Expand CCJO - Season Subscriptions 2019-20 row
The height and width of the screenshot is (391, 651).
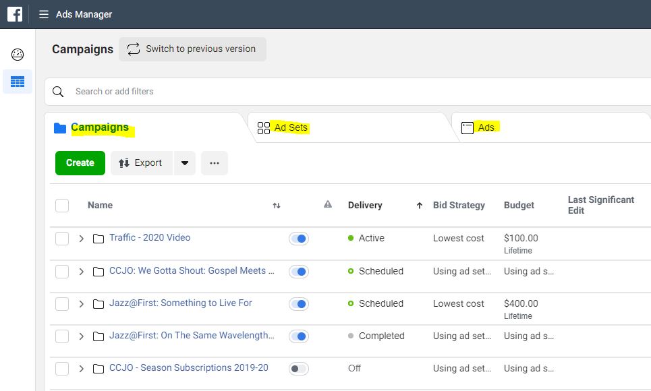pos(82,369)
